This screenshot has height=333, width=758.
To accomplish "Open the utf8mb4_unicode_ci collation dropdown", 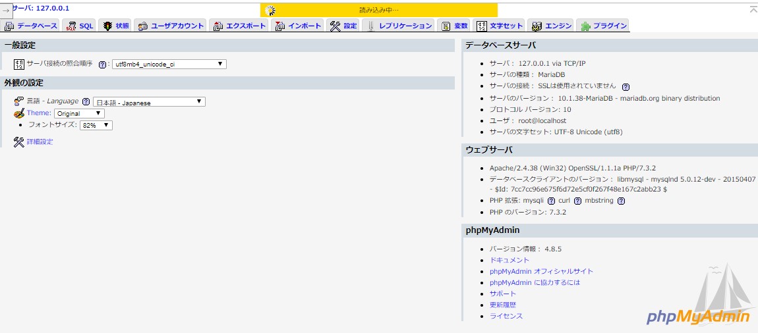I will pos(169,64).
